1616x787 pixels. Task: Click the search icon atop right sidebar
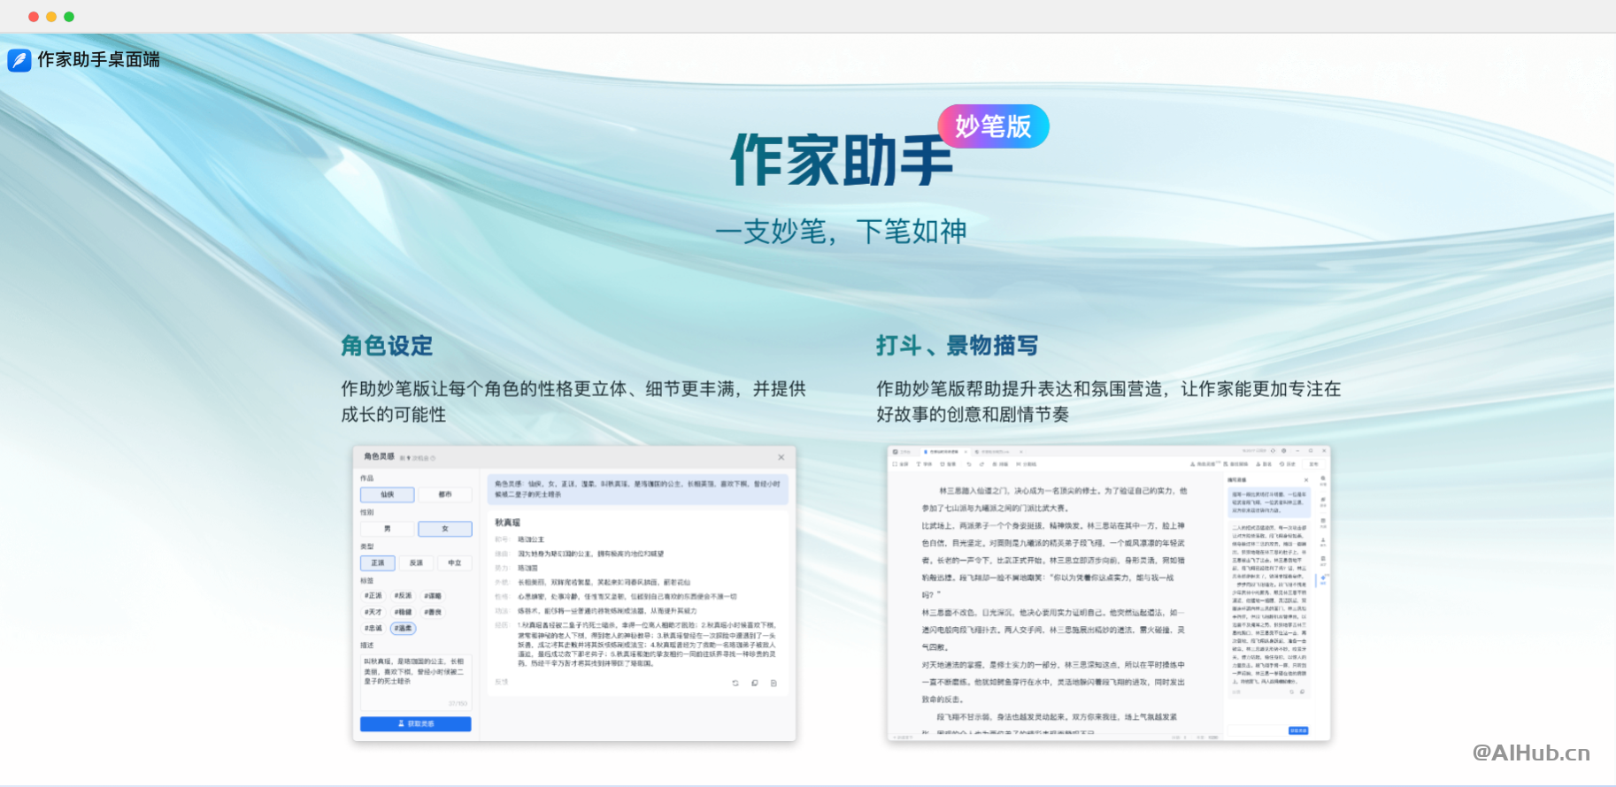pos(1323,478)
